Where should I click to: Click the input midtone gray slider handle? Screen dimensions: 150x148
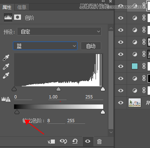pos(58,89)
